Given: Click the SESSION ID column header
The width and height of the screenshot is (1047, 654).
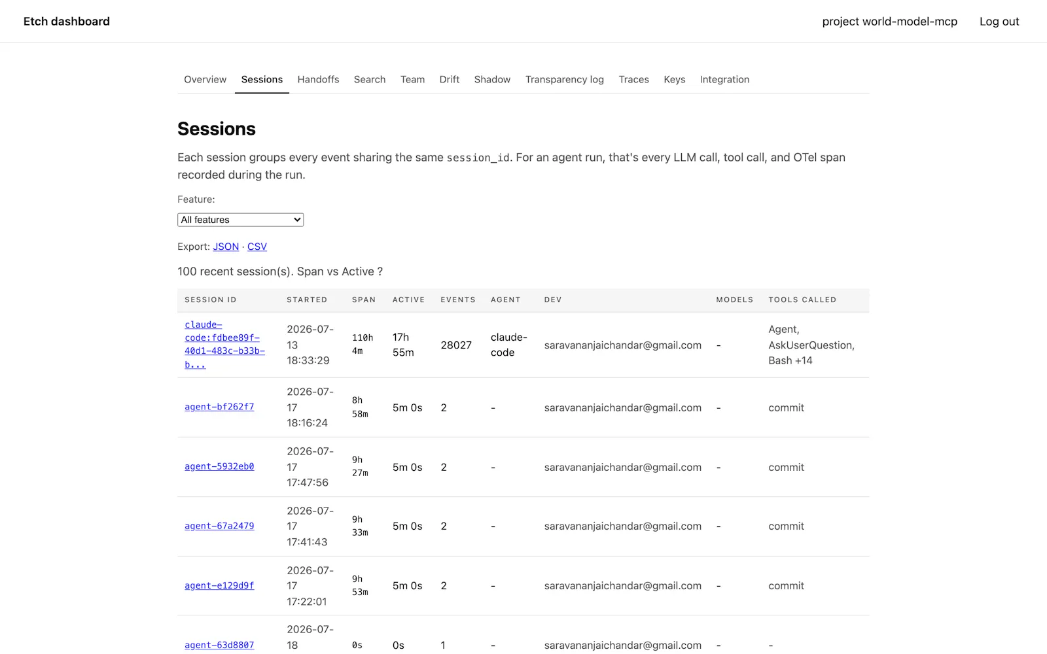Looking at the screenshot, I should [211, 300].
